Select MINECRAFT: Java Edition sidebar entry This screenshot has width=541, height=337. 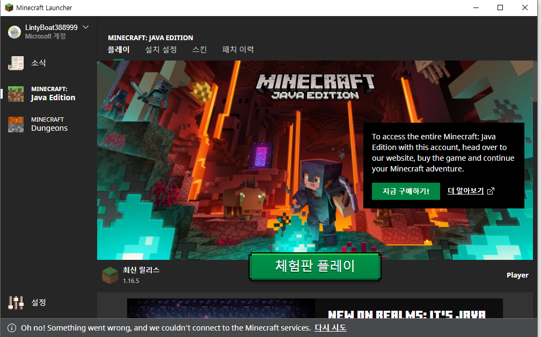coord(48,94)
